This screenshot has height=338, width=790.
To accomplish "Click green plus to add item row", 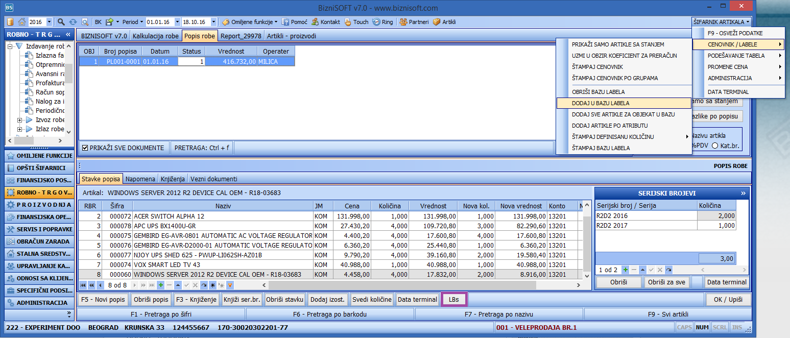I will (x=161, y=285).
